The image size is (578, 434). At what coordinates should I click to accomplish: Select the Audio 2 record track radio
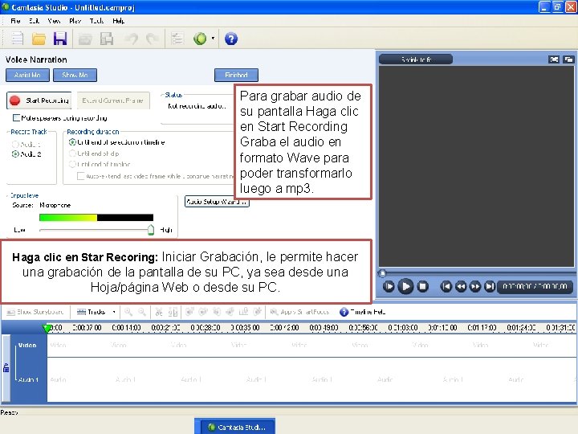pos(15,154)
